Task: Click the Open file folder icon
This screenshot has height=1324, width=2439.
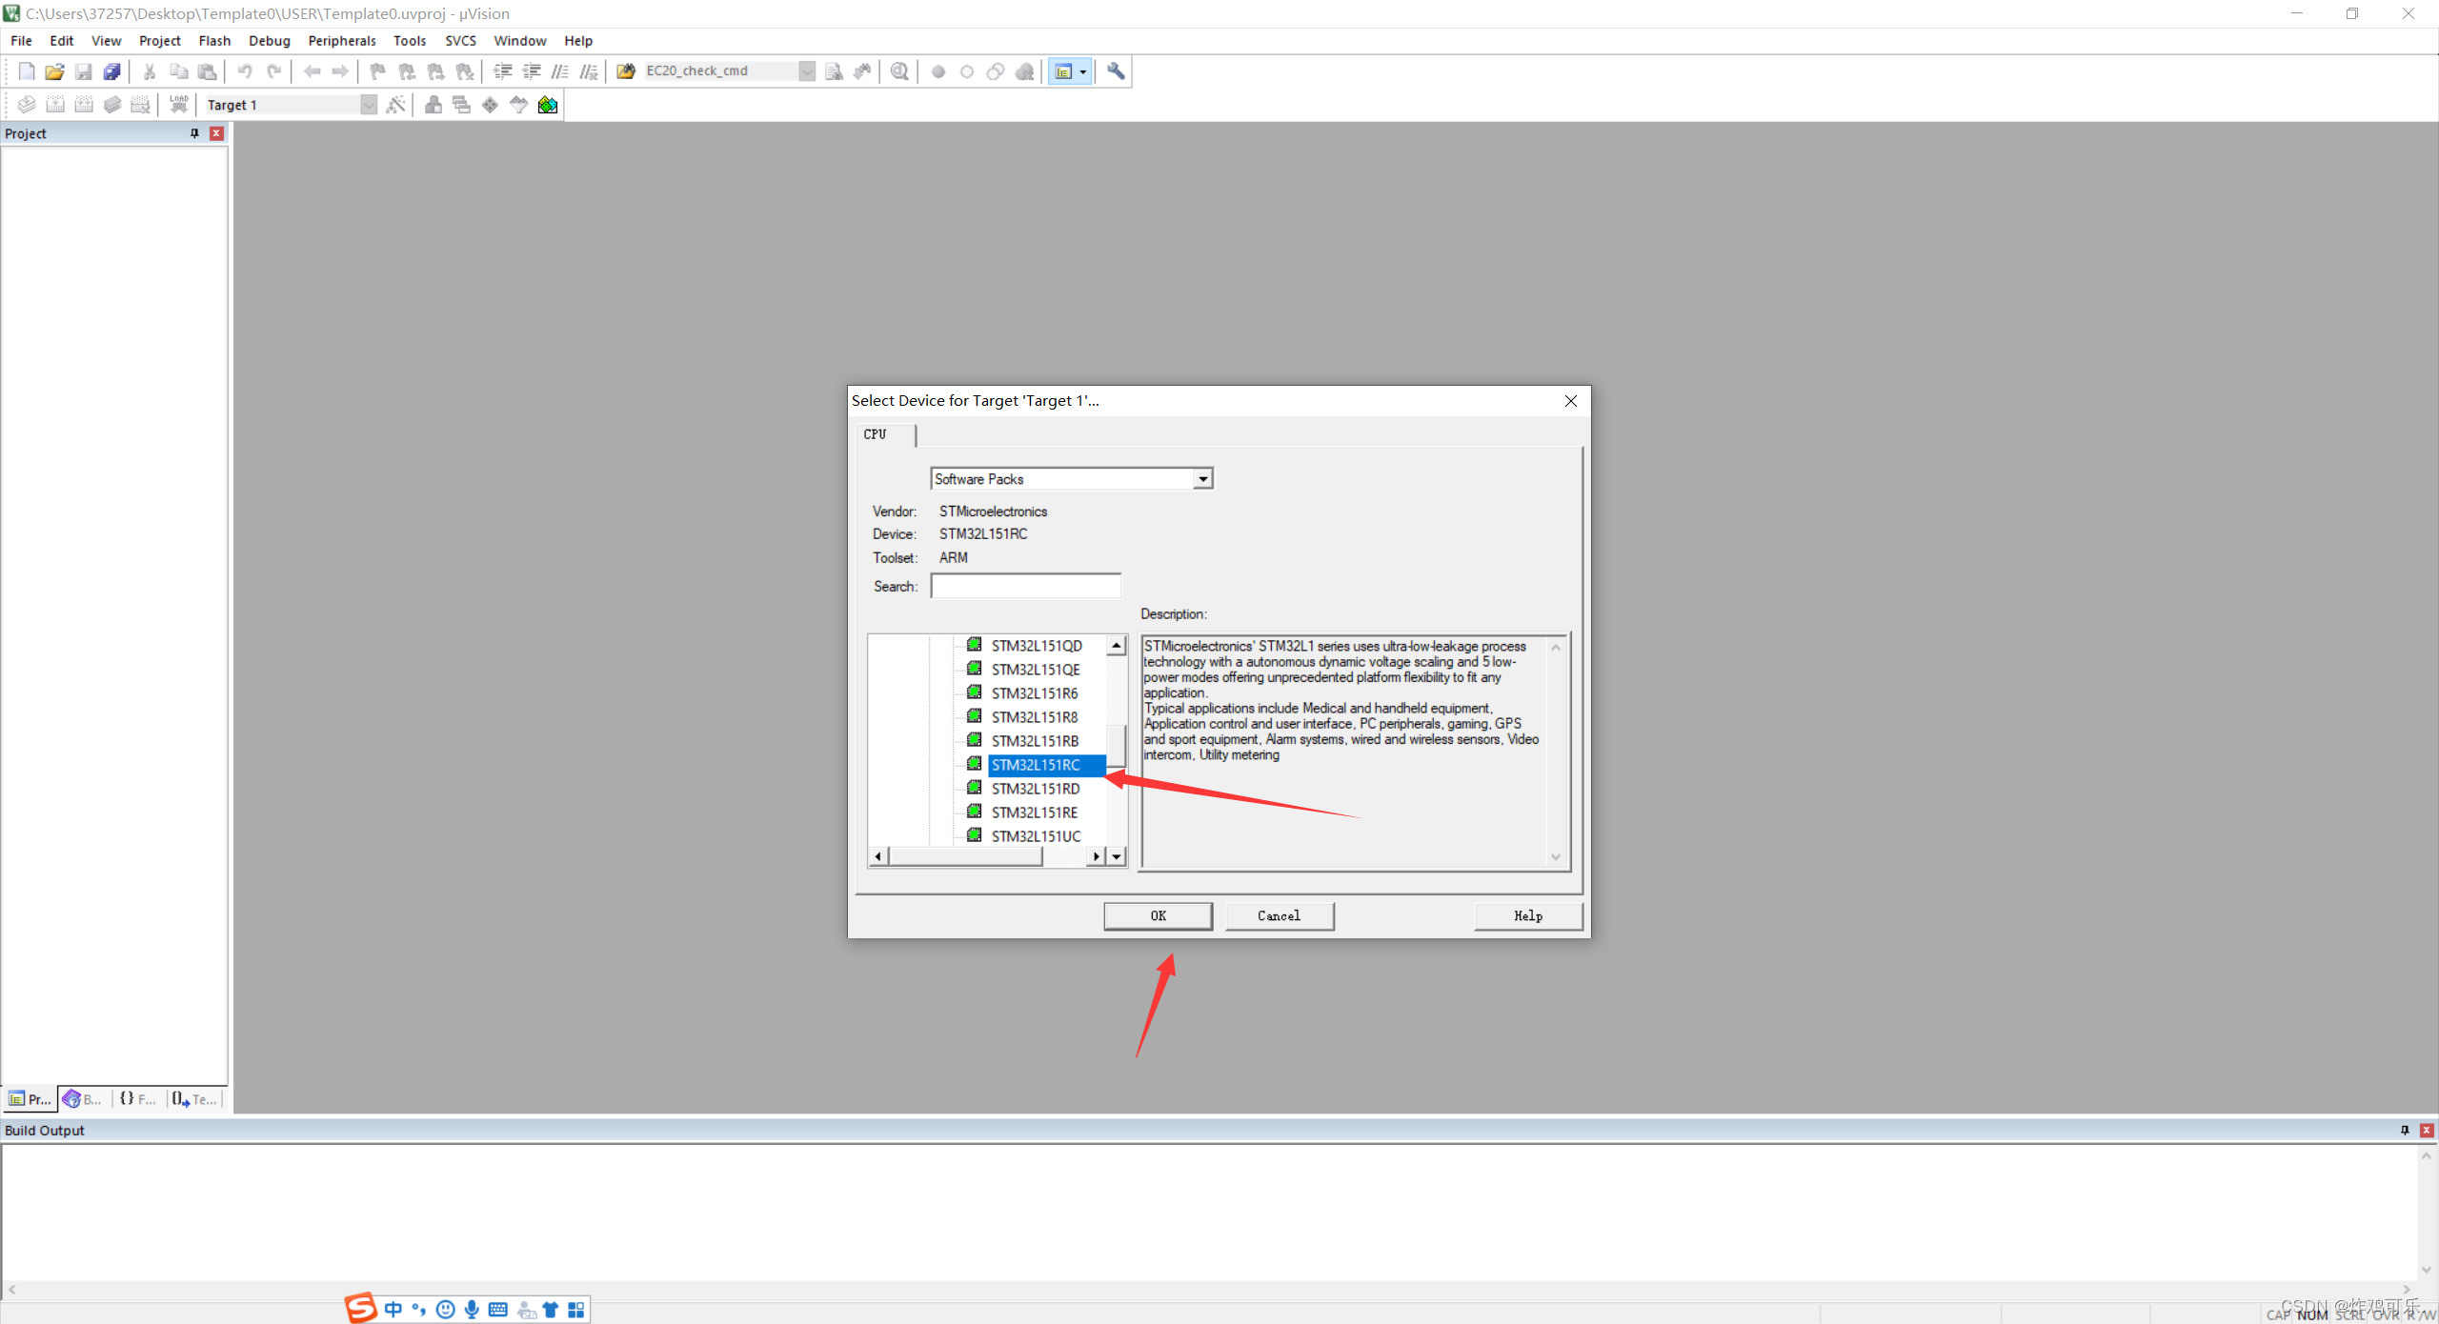Action: click(x=54, y=71)
